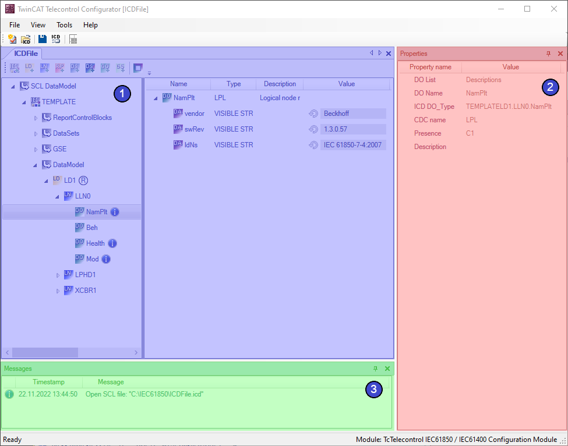The image size is (568, 446).
Task: Expand the DataSets node
Action: (x=36, y=133)
